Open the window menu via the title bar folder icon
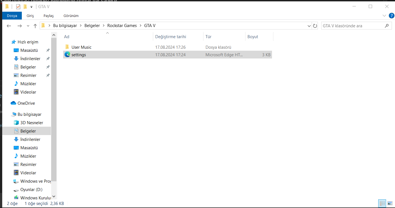Viewport: 395px width, 208px height. [x=7, y=6]
